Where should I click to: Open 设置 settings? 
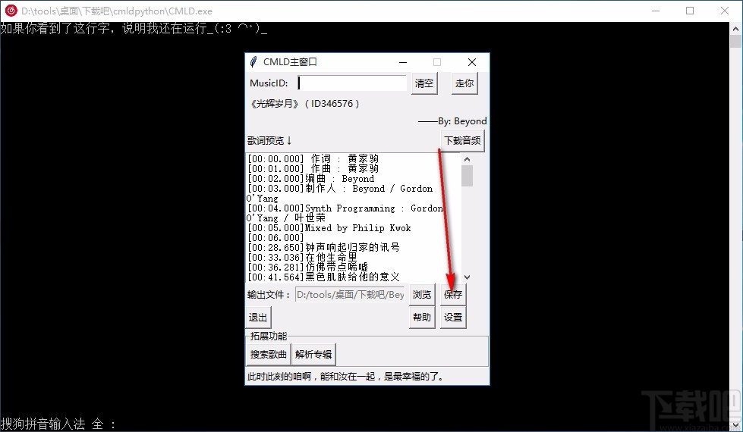tap(453, 317)
